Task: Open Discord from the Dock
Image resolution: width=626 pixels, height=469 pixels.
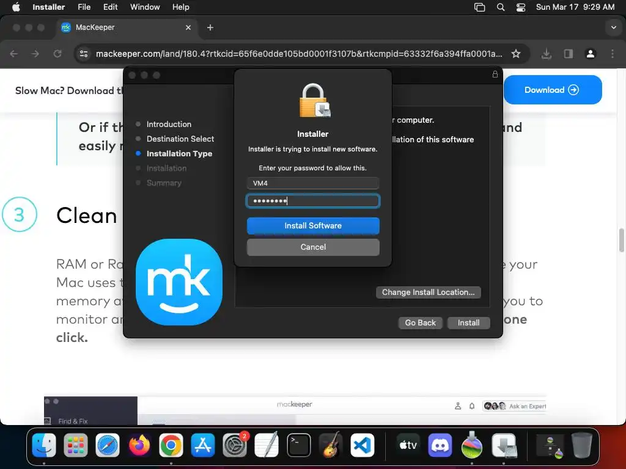Action: pyautogui.click(x=440, y=445)
